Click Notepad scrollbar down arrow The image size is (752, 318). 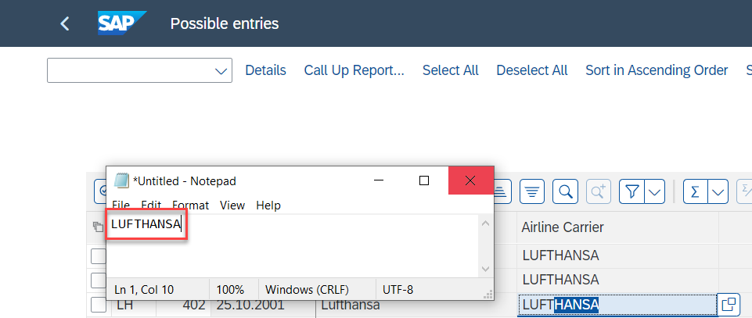coord(485,269)
